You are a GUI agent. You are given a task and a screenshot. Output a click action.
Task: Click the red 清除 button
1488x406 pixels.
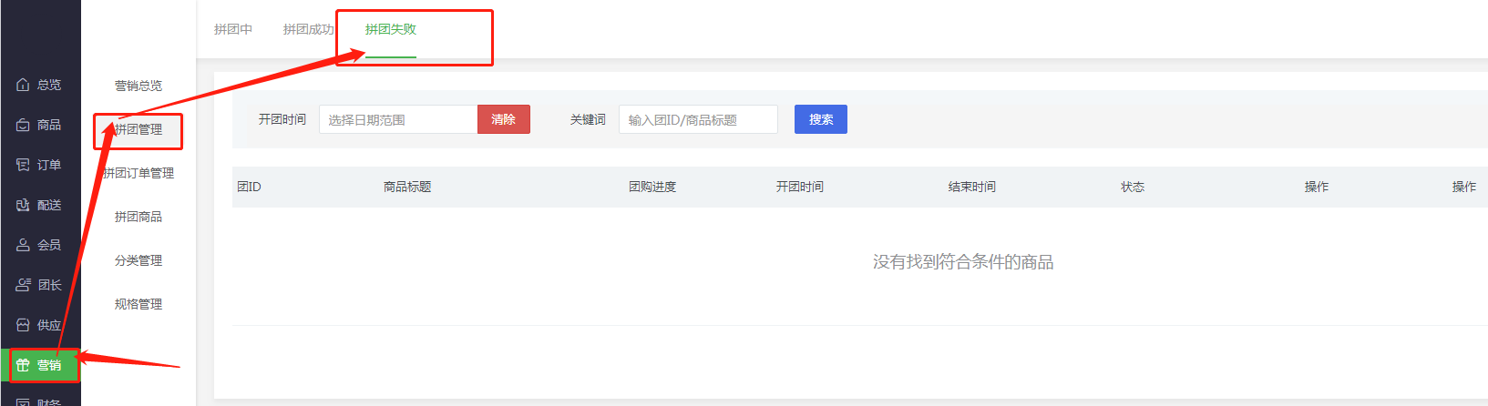(504, 119)
